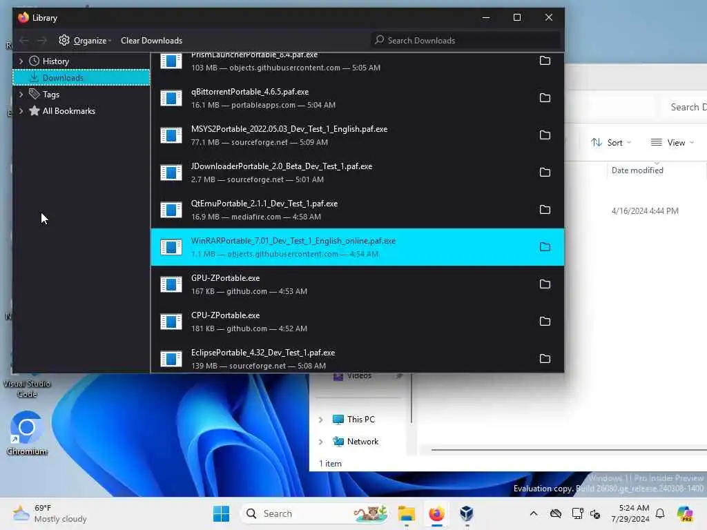Select WinRARPortable_7.01 download entry

(x=357, y=247)
